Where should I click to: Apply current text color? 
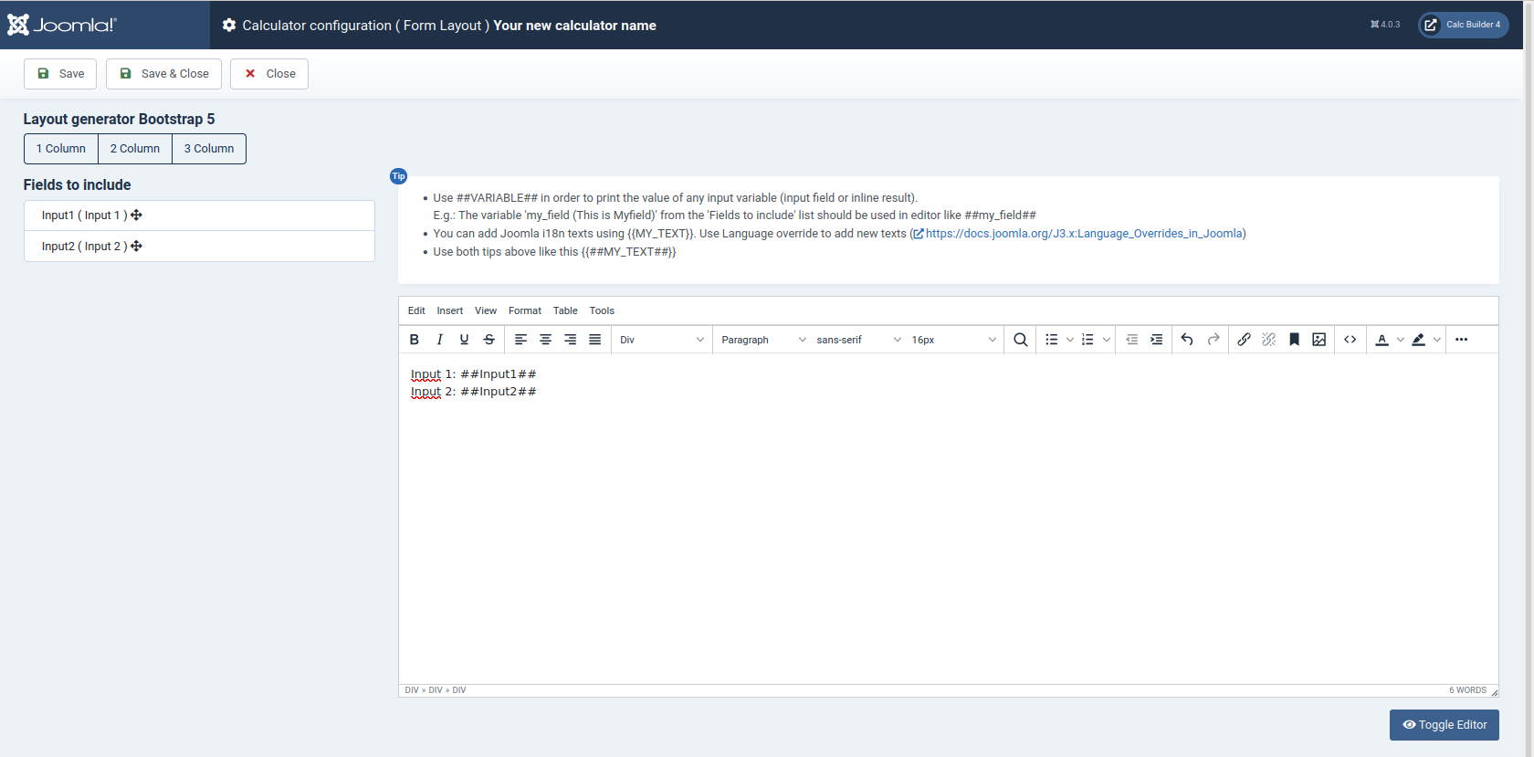(1382, 340)
